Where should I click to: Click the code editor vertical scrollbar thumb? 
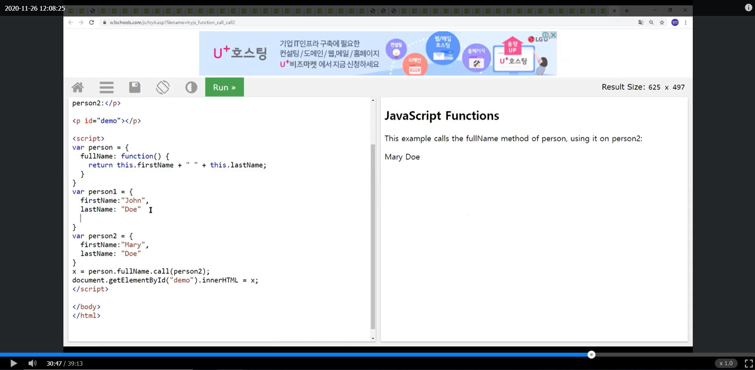coord(373,236)
